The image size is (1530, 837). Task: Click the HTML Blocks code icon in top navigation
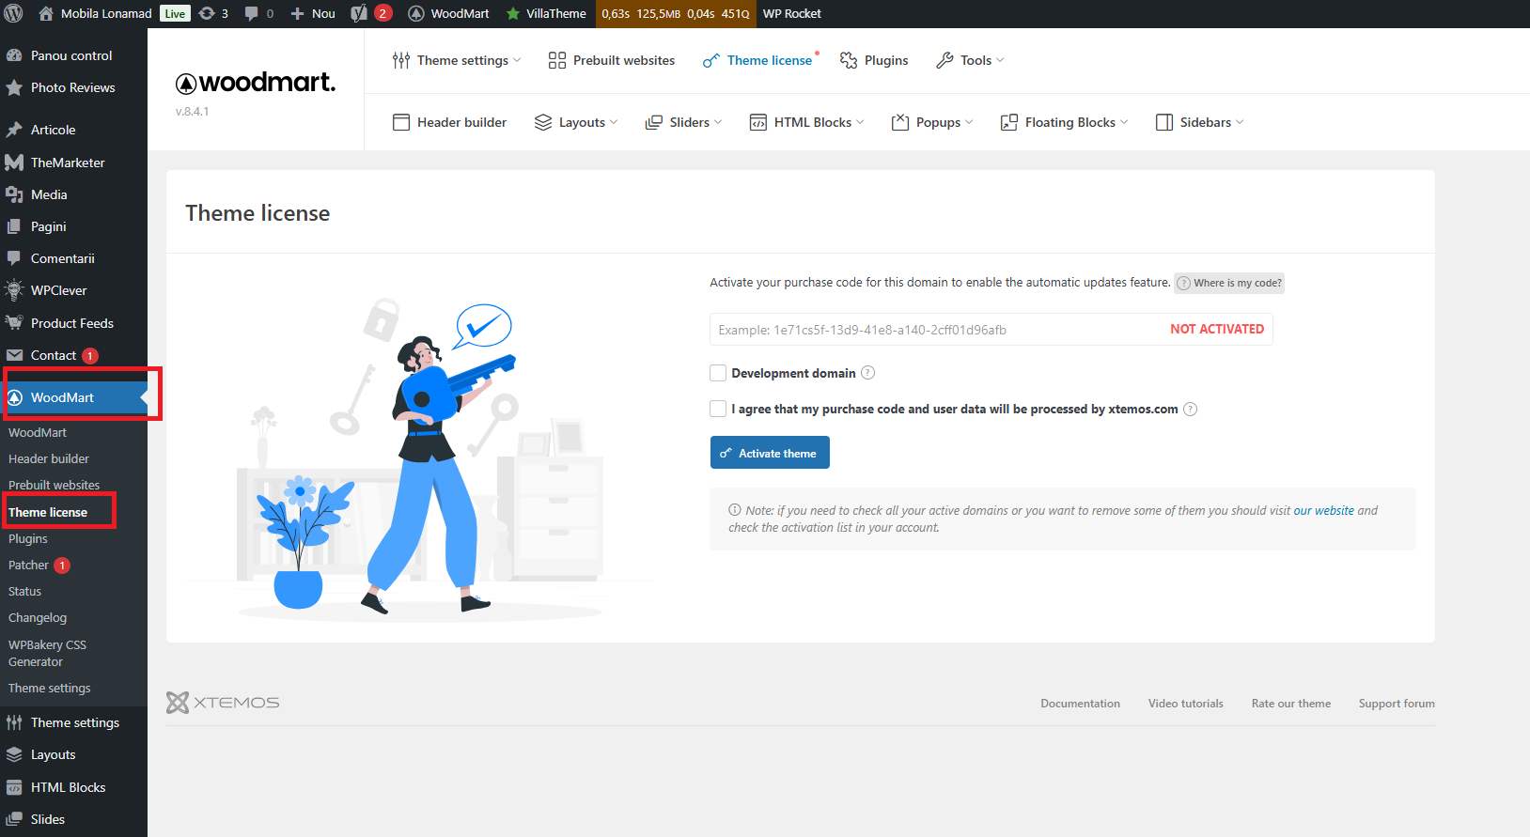(x=758, y=122)
